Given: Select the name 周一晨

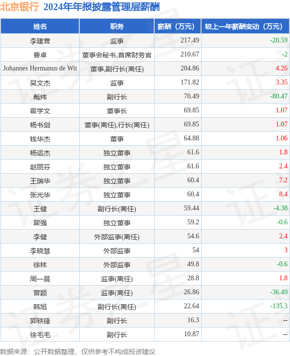Looking at the screenshot, I should [40, 279].
